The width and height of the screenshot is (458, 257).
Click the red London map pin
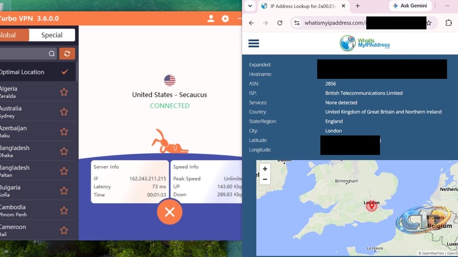[x=372, y=206]
